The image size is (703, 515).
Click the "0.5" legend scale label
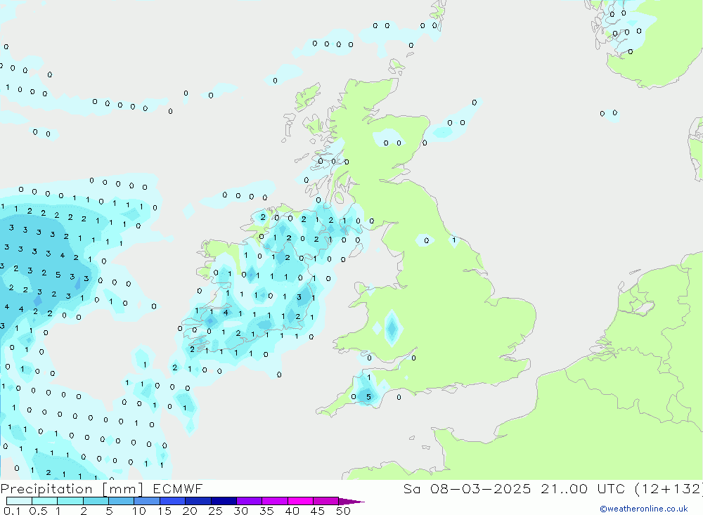[38, 511]
